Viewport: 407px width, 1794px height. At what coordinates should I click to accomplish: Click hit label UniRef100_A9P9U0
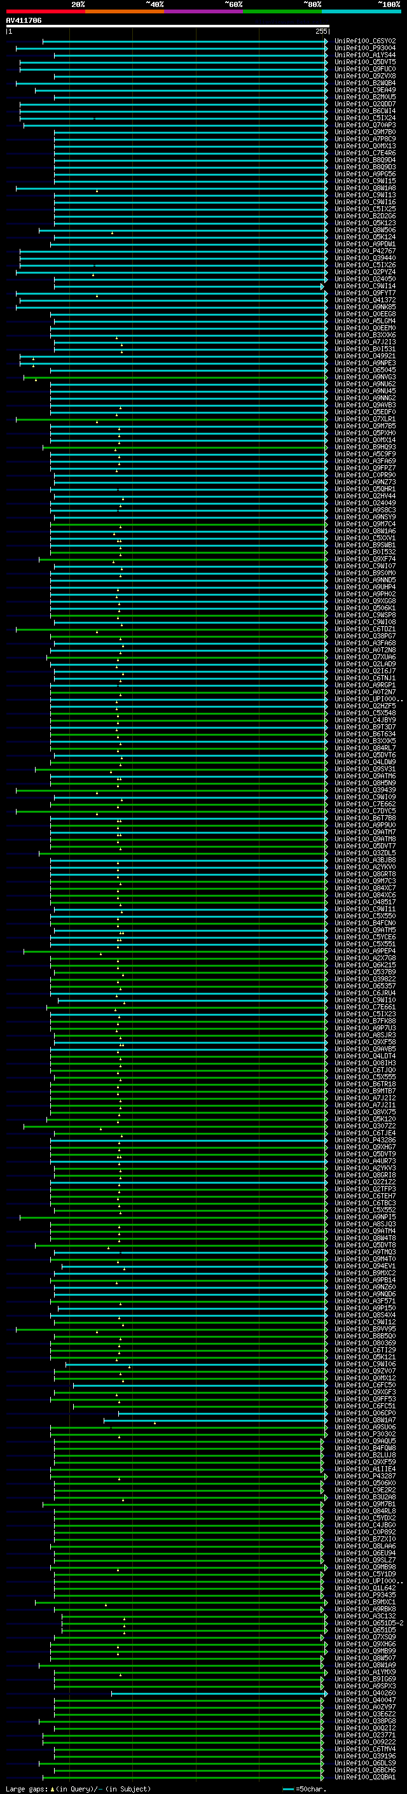364,825
